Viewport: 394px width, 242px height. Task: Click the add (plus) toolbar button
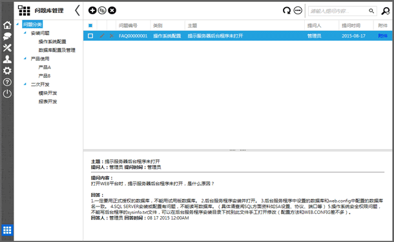tap(92, 10)
